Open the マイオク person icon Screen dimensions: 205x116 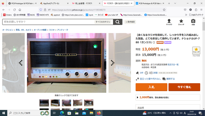tap(169, 22)
